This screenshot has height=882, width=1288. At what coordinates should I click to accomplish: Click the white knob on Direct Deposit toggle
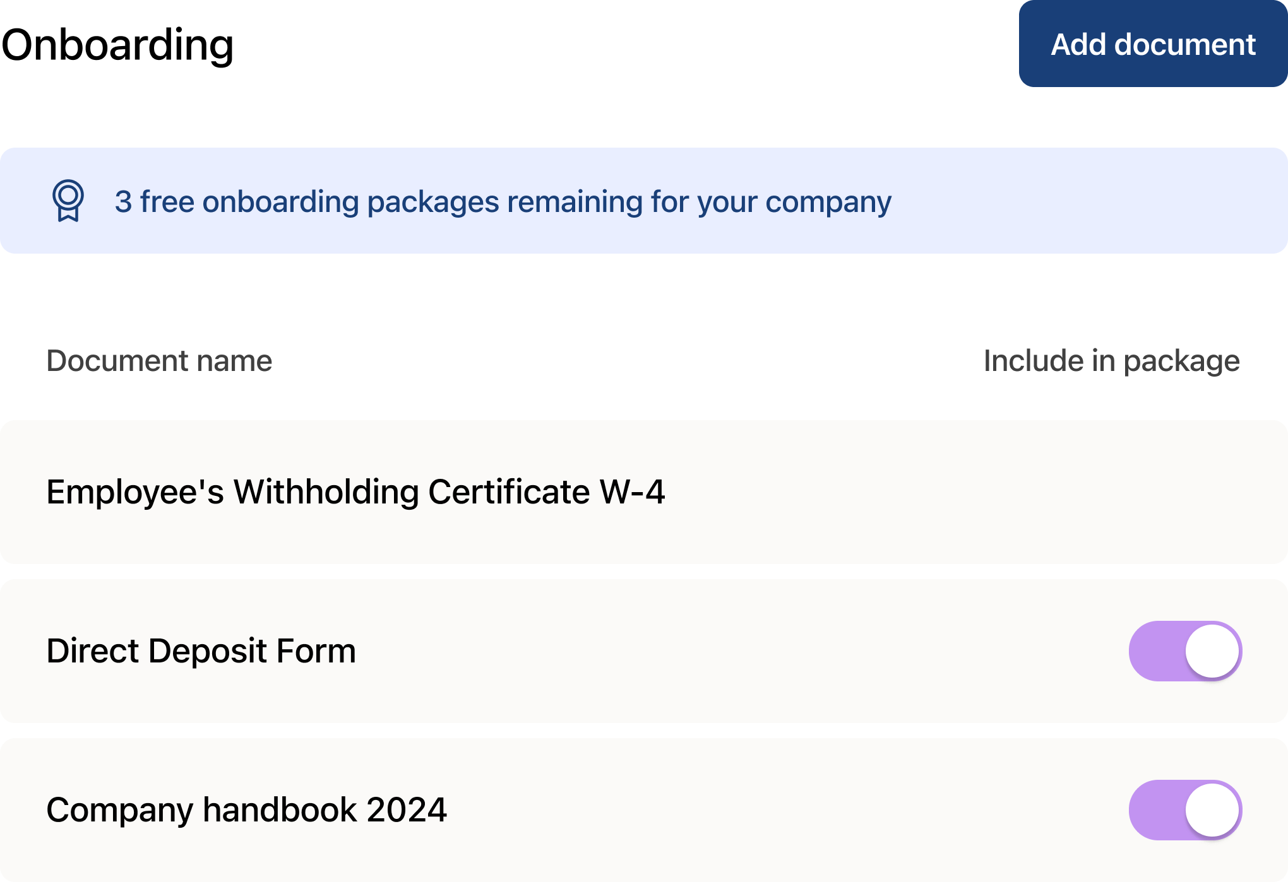pos(1212,651)
